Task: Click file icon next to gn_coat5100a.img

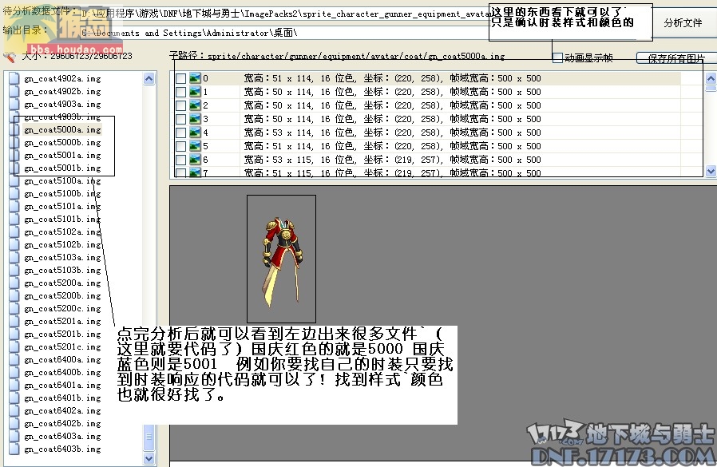Action: tap(14, 181)
